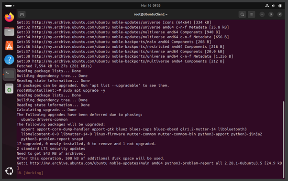The height and width of the screenshot is (181, 288).
Task: Click the root@UbuntuClient window title
Action: (x=150, y=14)
